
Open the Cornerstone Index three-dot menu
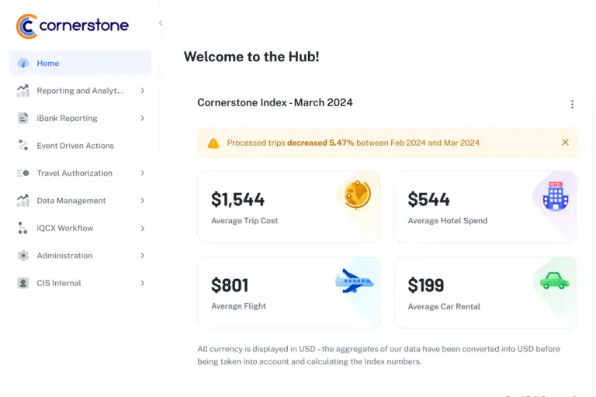coord(572,104)
